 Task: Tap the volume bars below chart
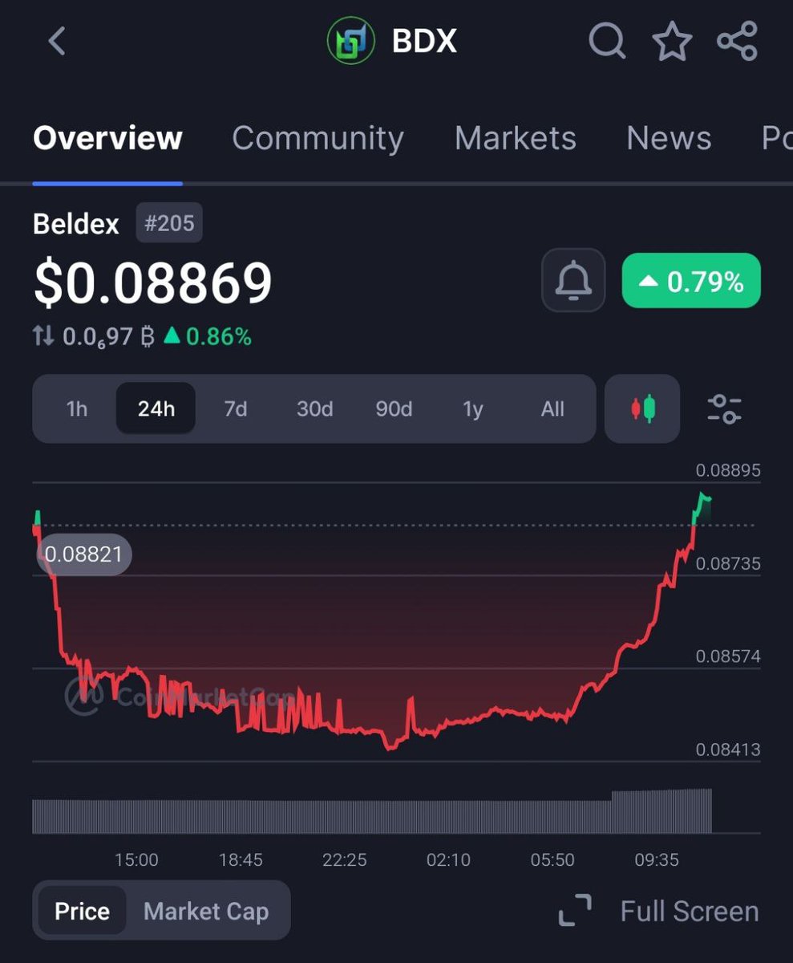[372, 811]
